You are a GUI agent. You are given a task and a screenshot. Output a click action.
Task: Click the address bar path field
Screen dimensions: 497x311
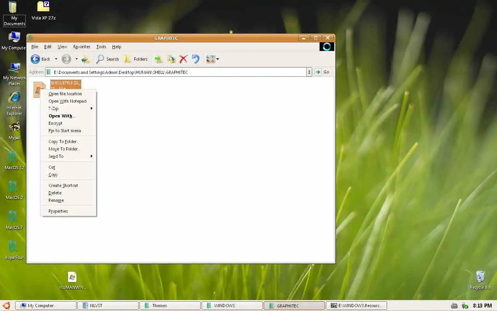(x=176, y=72)
